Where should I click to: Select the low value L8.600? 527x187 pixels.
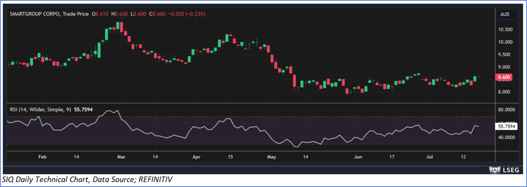(139, 14)
